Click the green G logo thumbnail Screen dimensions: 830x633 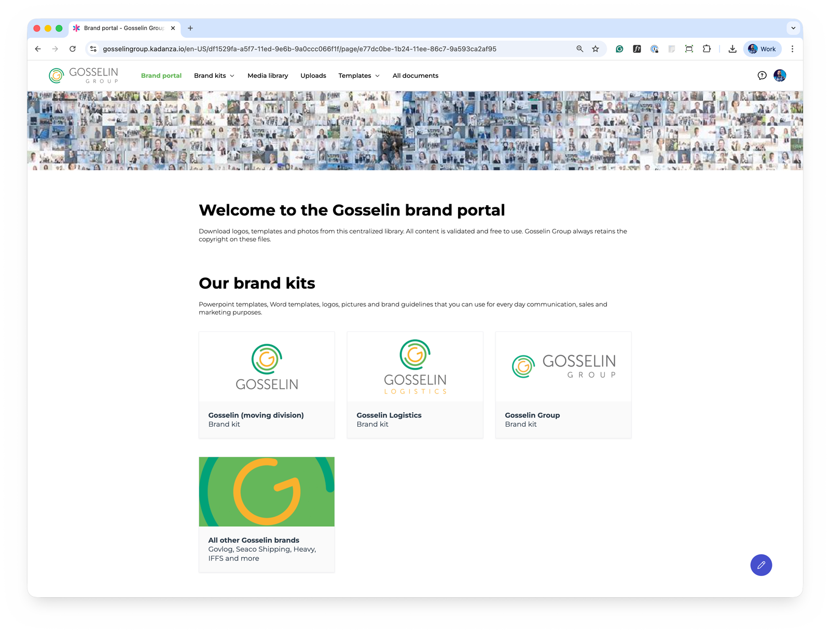pyautogui.click(x=267, y=491)
